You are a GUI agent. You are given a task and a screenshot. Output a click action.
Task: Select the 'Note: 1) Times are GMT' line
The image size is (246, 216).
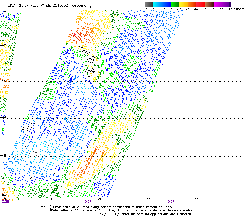click(x=105, y=207)
